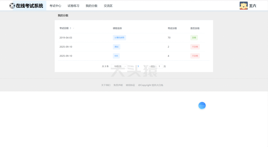The width and height of the screenshot is (268, 147).
Task: Click the 666 course tag
Action: tap(116, 56)
